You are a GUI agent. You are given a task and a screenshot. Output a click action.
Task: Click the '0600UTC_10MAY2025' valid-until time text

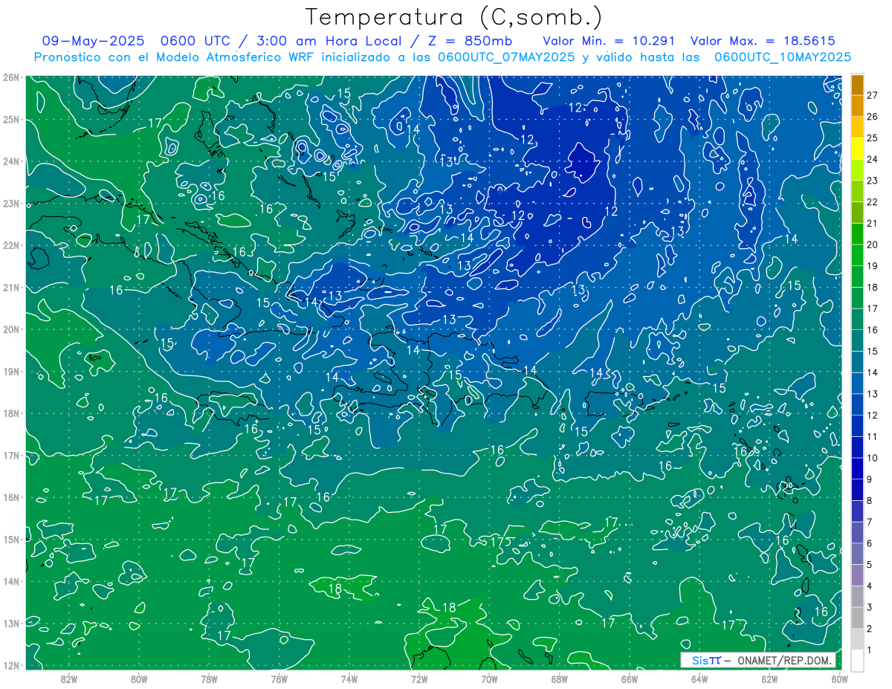(783, 56)
